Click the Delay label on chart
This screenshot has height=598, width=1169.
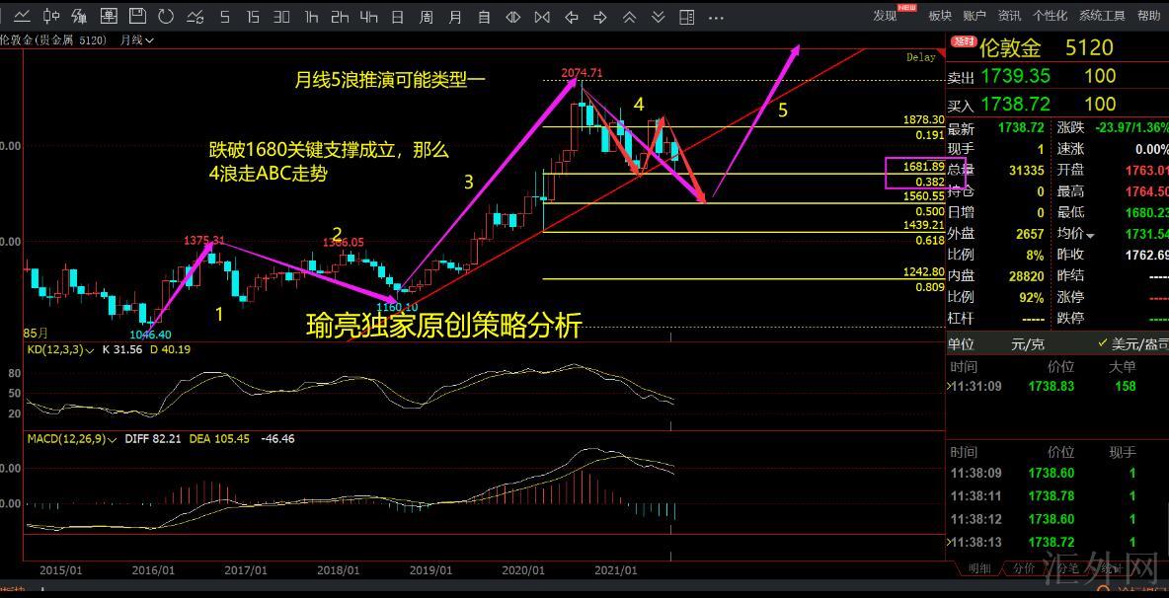click(x=920, y=57)
